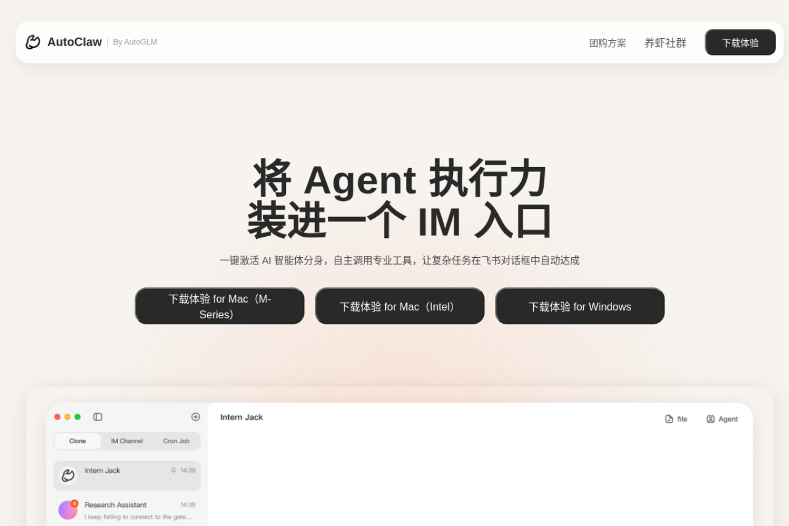Click the '装进一个 IM 入口' headline line
Image resolution: width=789 pixels, height=526 pixels.
[x=399, y=221]
